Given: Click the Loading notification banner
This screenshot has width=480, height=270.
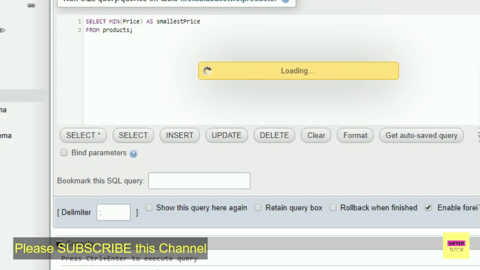Looking at the screenshot, I should [x=298, y=71].
